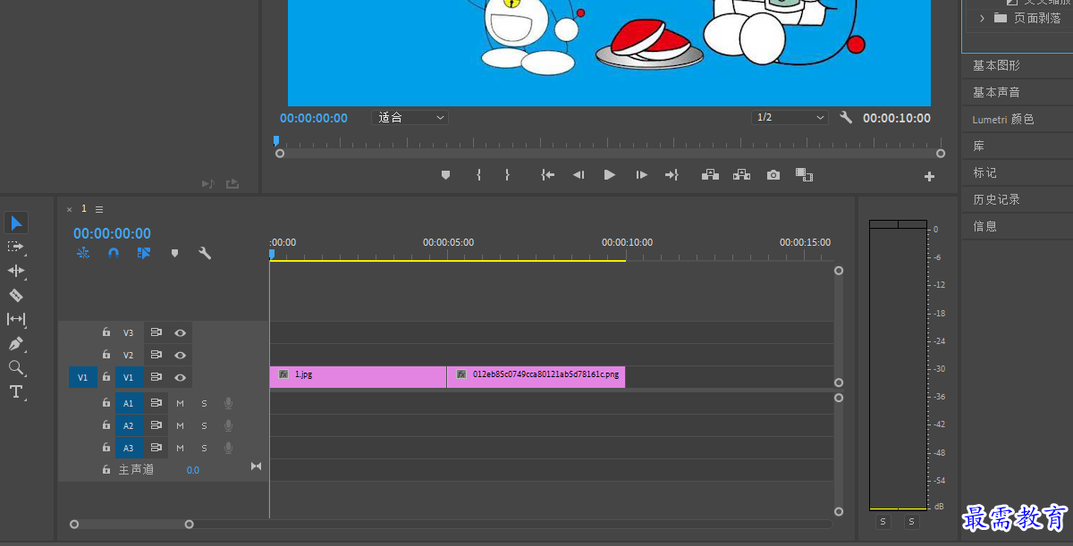Image resolution: width=1073 pixels, height=546 pixels.
Task: Click timeline ruler at 00:00:05:00
Action: [x=448, y=242]
